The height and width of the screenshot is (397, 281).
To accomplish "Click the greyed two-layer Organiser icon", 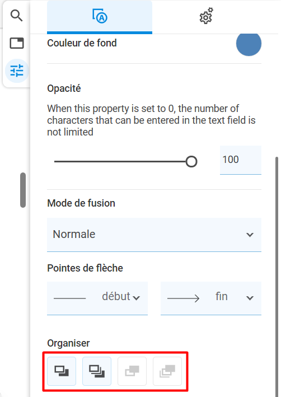I will (132, 371).
